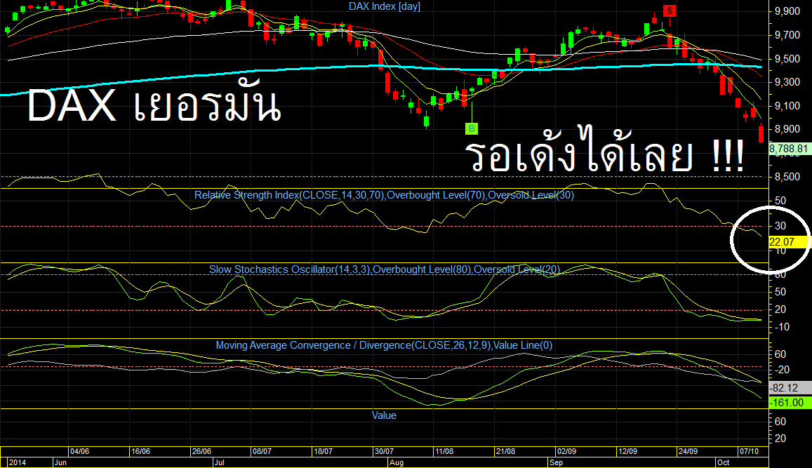Click the 9,100 price axis level
The image size is (812, 468).
(x=787, y=106)
